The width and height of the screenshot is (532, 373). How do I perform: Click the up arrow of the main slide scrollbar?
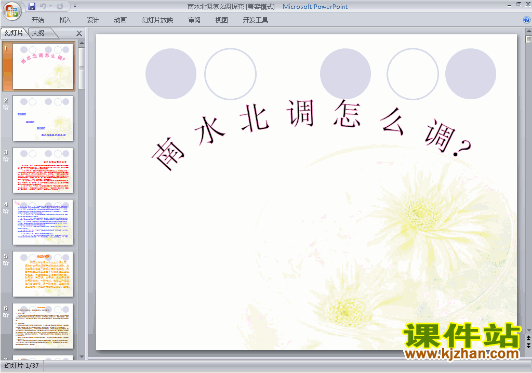point(528,31)
